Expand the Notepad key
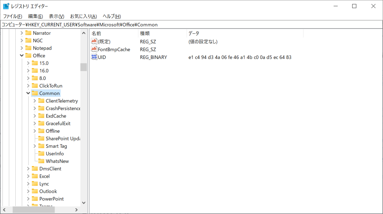 tap(22, 48)
